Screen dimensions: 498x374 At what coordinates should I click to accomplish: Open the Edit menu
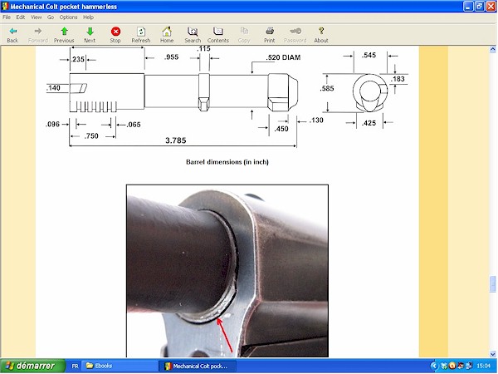tap(20, 17)
